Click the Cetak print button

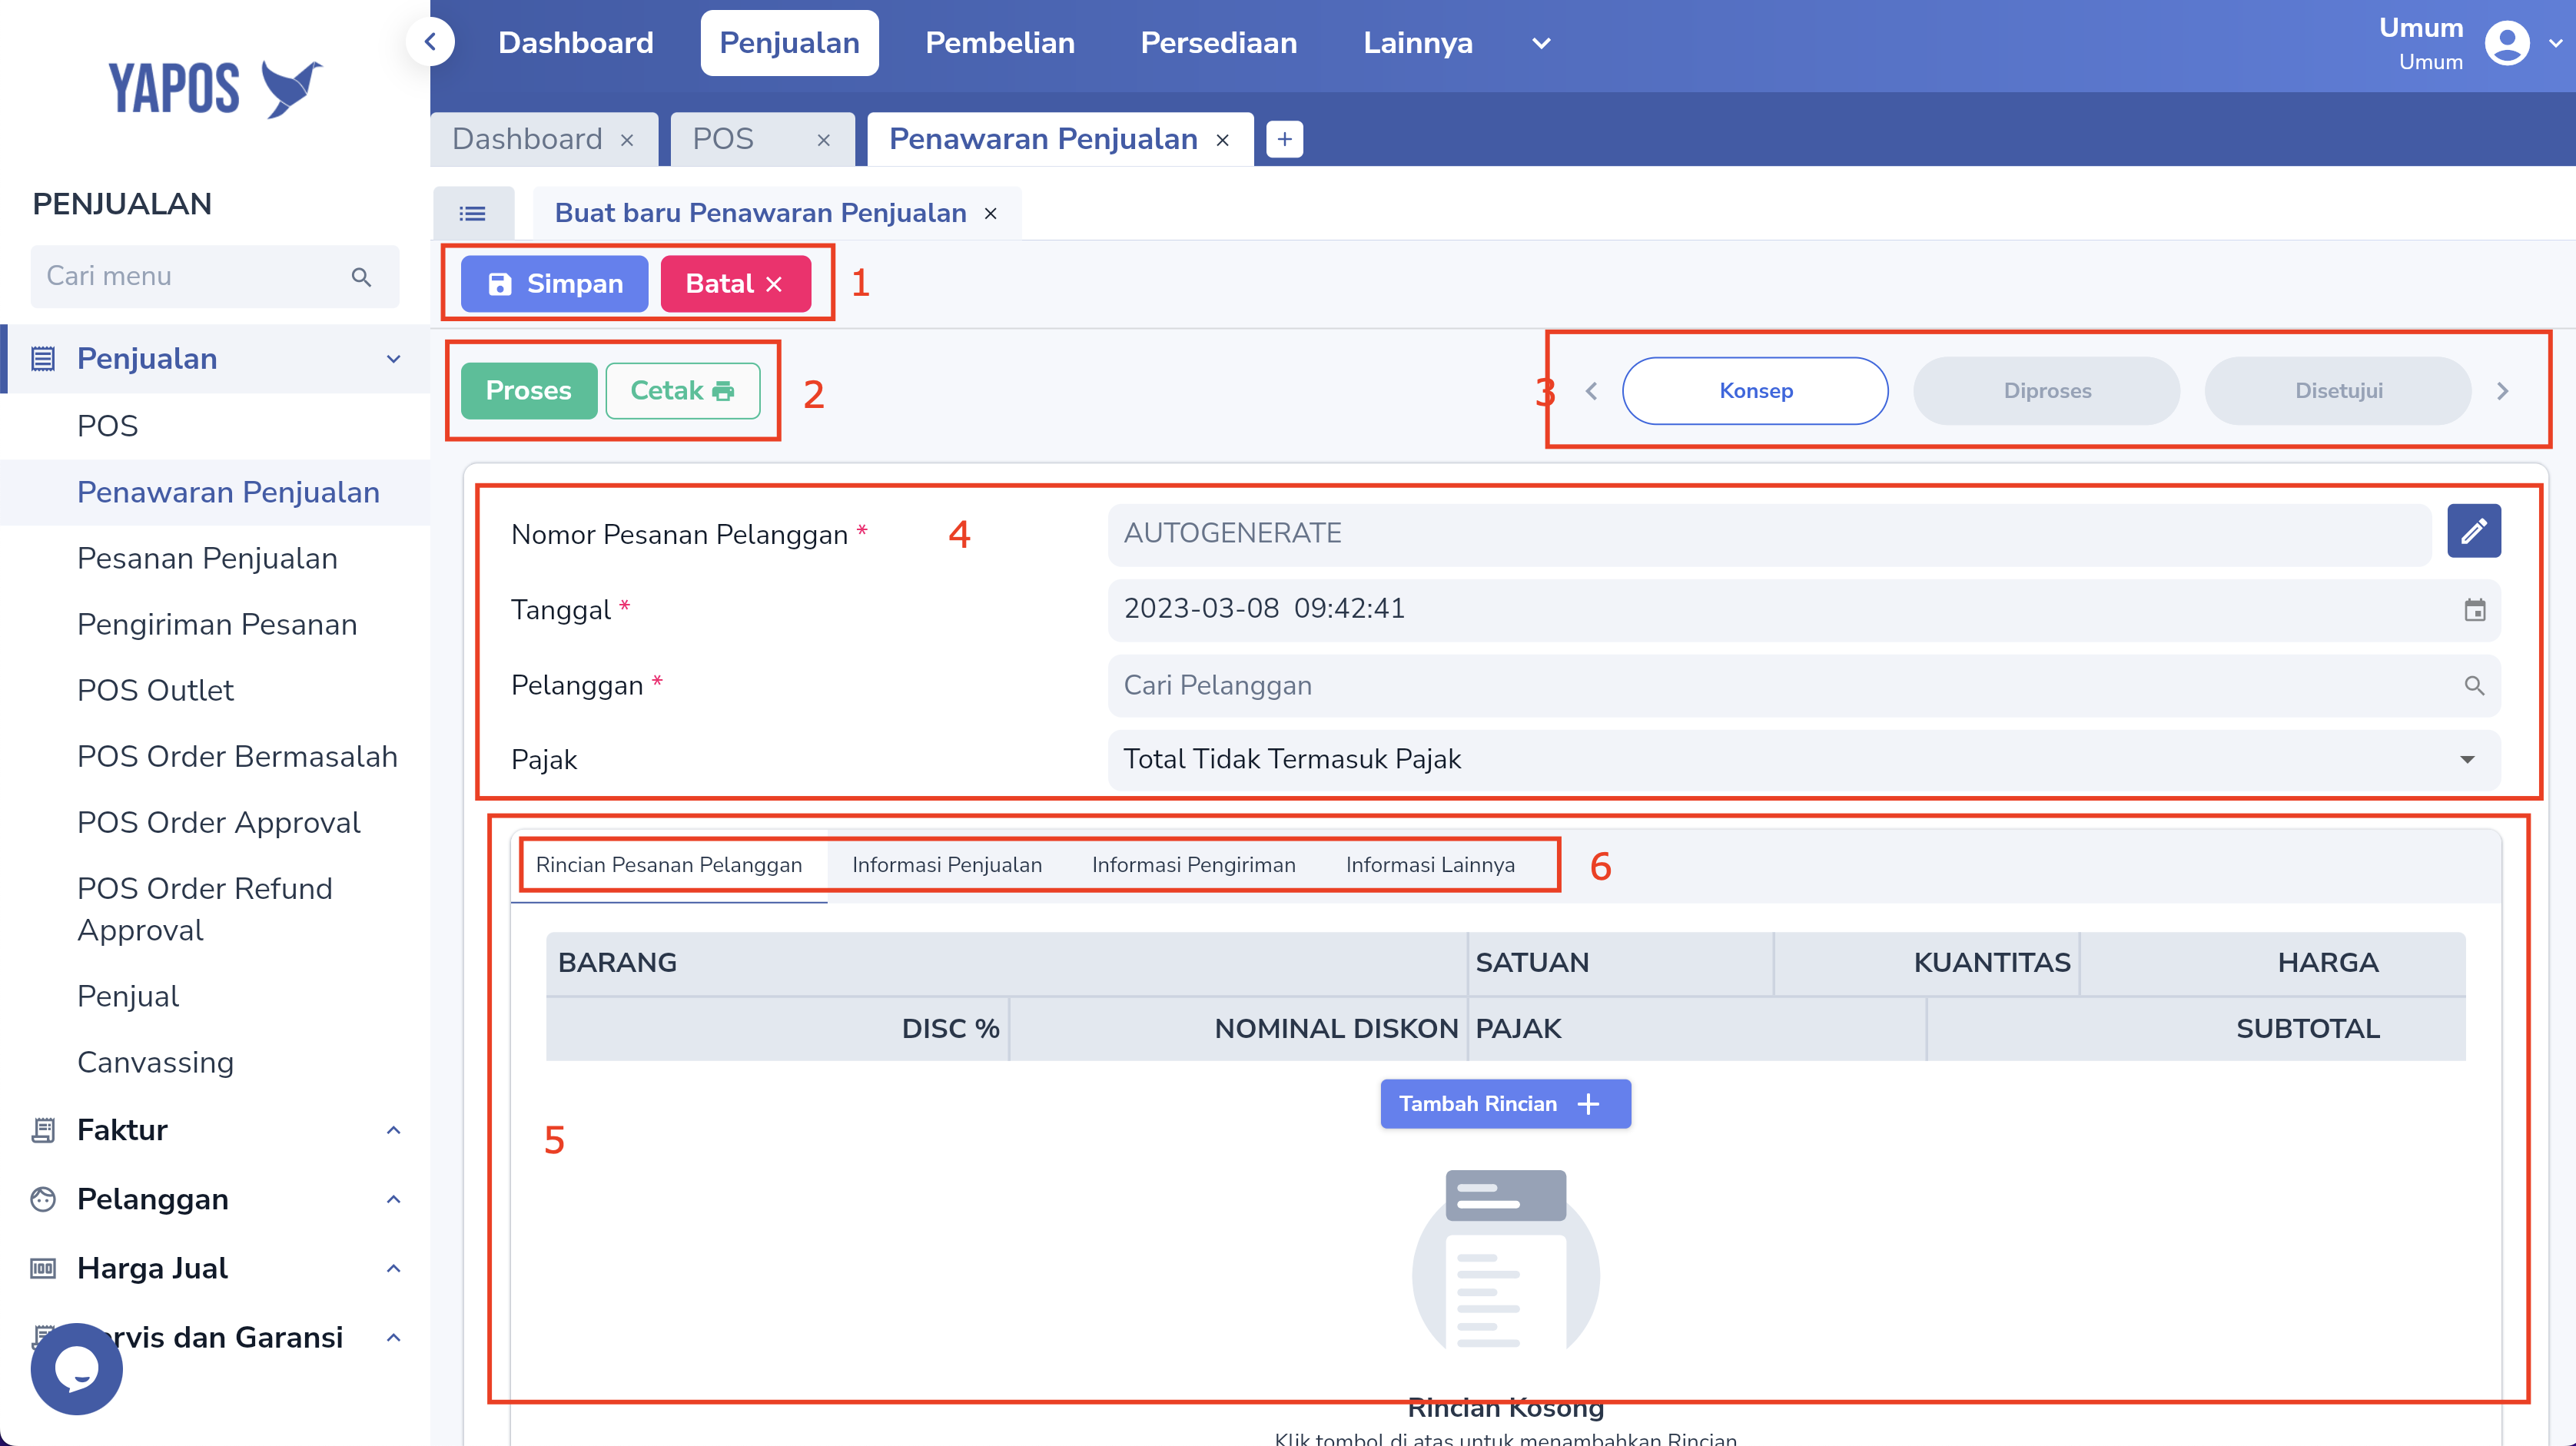[683, 391]
